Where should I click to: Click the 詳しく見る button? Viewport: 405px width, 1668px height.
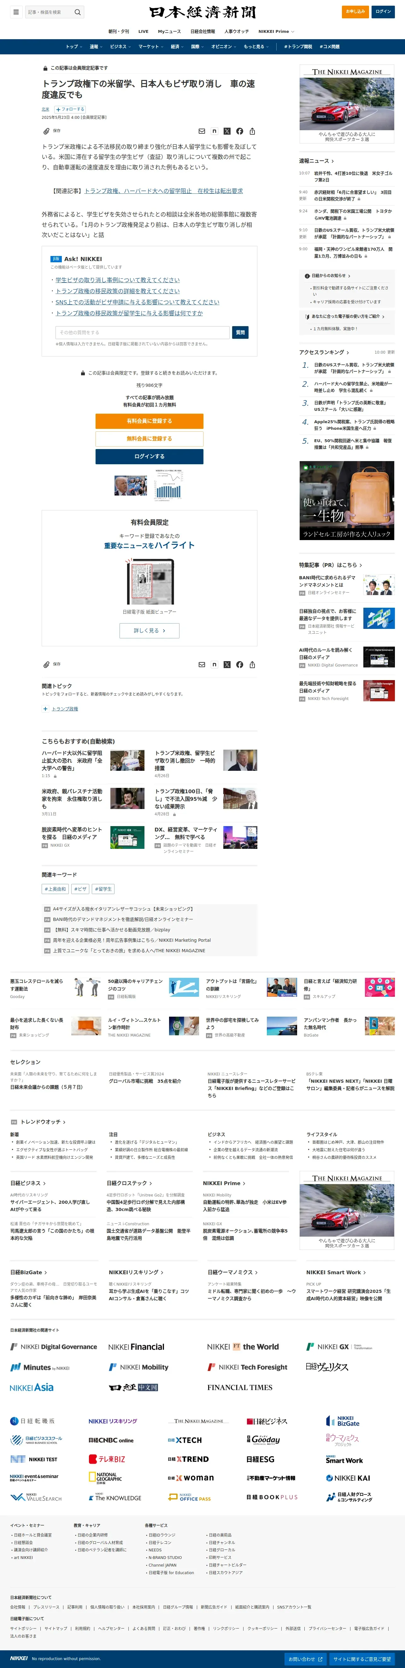point(149,630)
